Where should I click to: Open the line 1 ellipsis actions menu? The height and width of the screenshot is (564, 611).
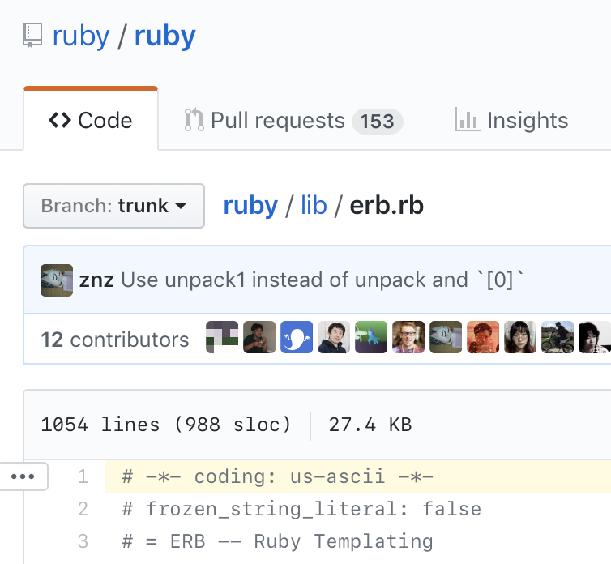[23, 476]
